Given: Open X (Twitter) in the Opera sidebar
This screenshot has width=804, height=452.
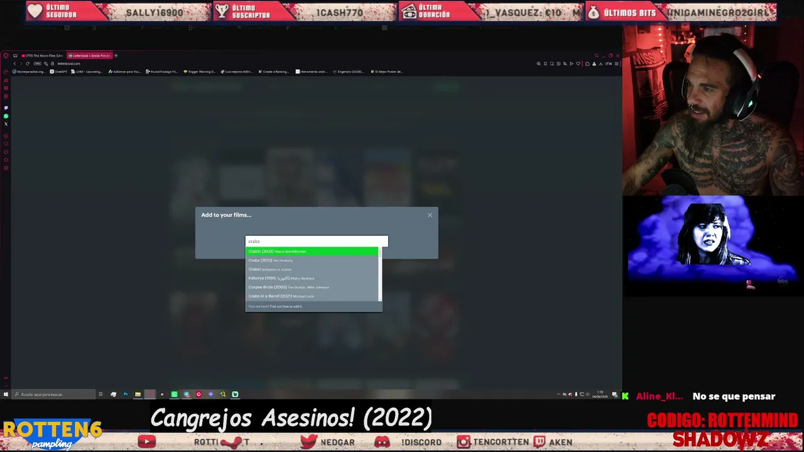Looking at the screenshot, I should click(x=6, y=124).
